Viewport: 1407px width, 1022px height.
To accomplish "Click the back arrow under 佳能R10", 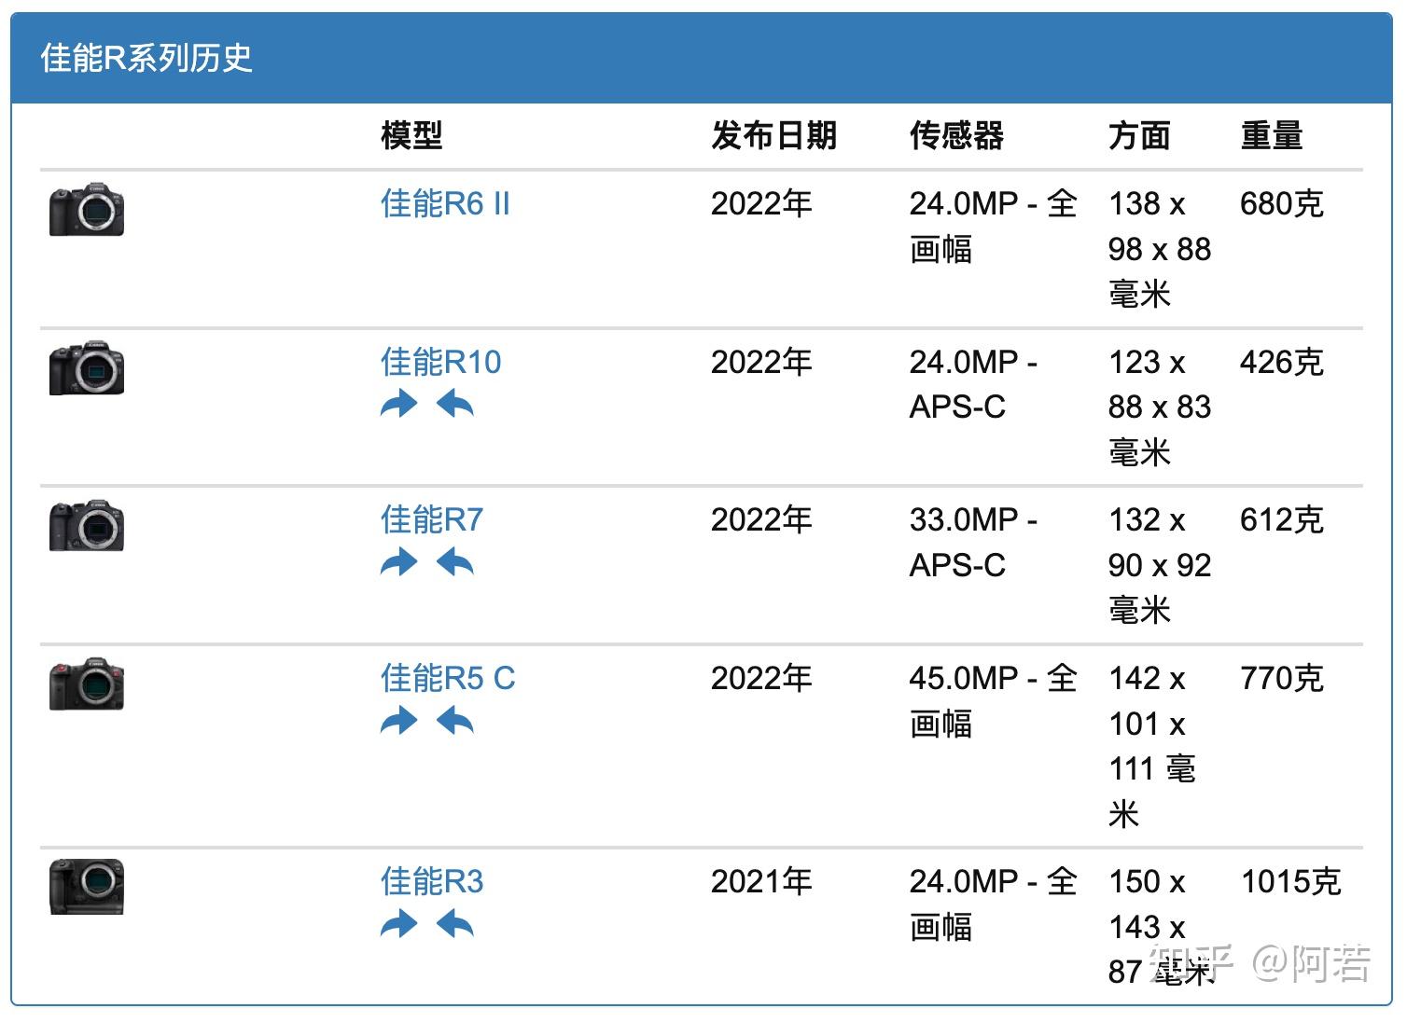I will click(x=455, y=405).
